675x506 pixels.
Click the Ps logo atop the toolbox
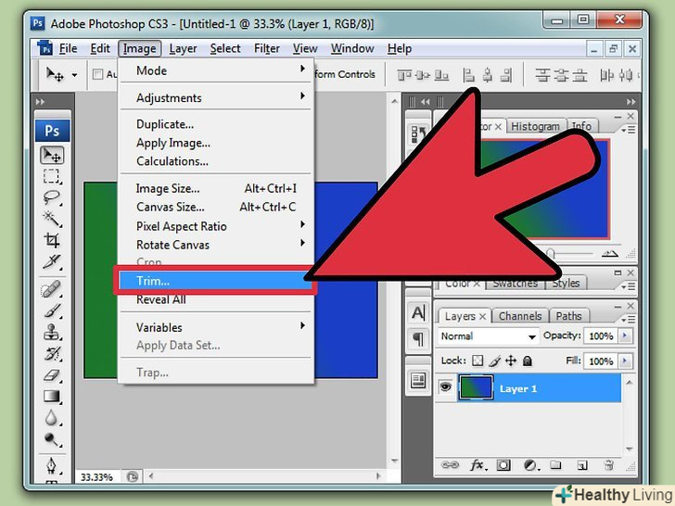[x=52, y=131]
